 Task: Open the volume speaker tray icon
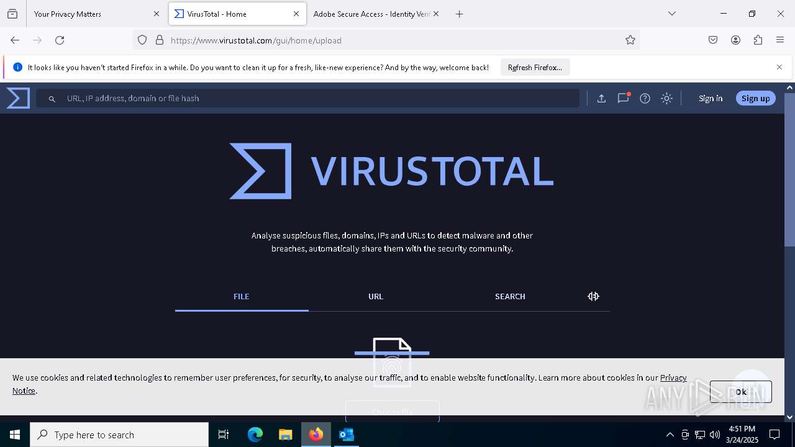pos(715,435)
